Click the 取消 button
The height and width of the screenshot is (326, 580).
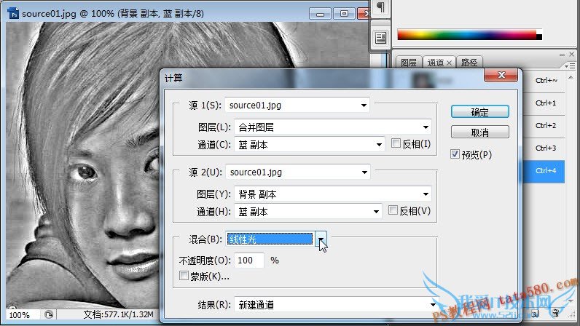(479, 132)
